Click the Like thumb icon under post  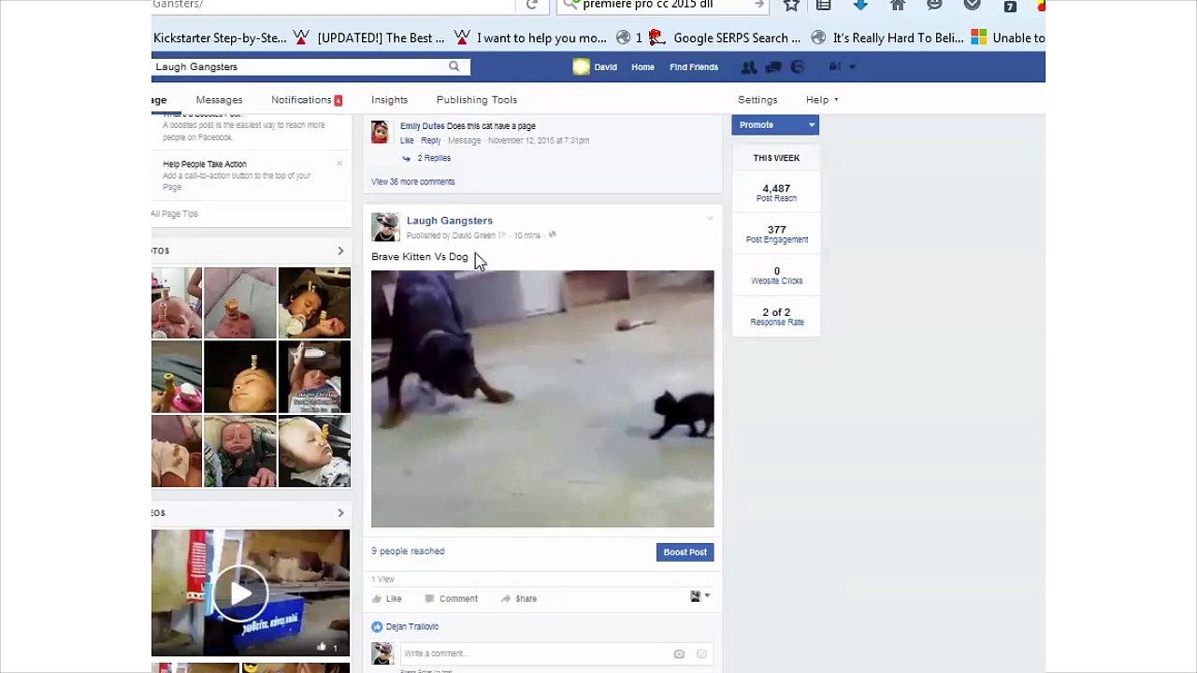[x=377, y=598]
